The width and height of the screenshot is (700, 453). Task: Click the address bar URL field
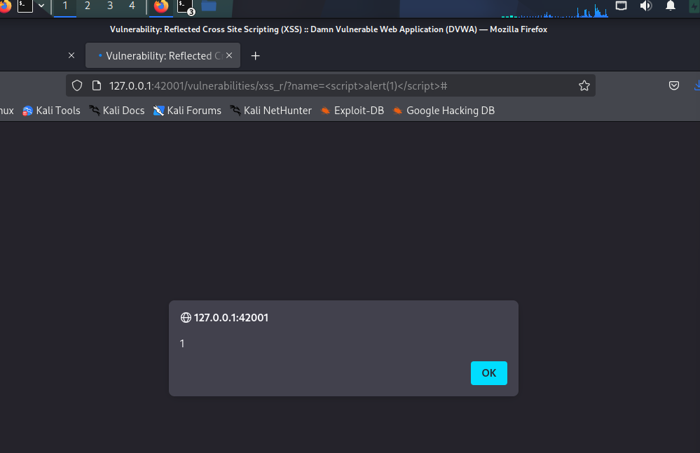coord(330,85)
